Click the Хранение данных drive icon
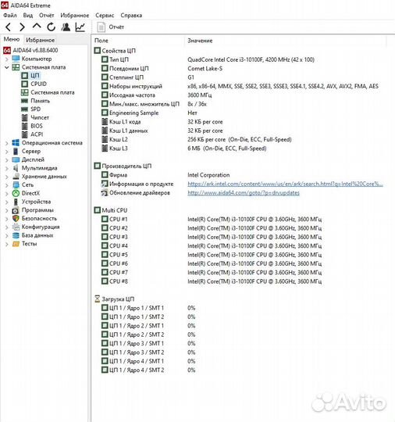The height and width of the screenshot is (422, 395). pos(16,177)
